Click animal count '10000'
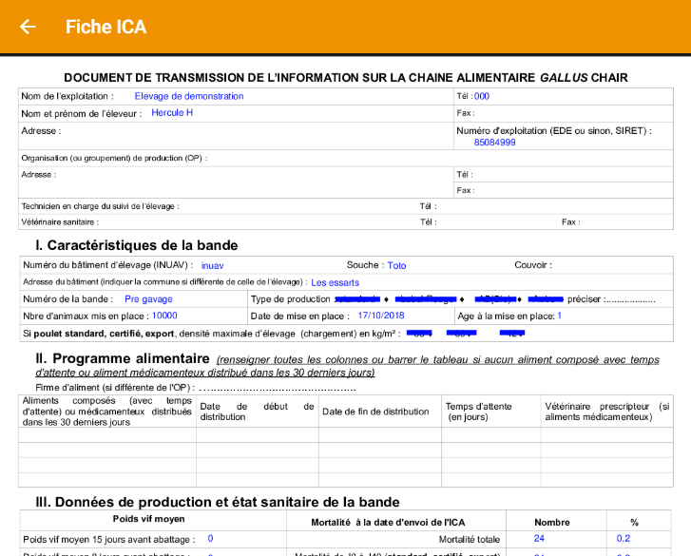 pyautogui.click(x=164, y=316)
